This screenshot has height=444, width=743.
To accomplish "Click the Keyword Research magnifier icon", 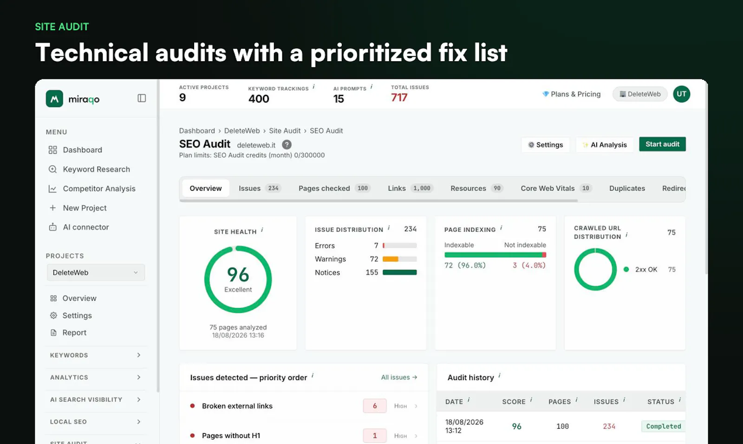I will tap(53, 169).
